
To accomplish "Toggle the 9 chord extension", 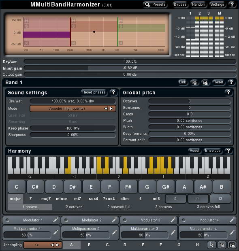I will (x=175, y=199).
